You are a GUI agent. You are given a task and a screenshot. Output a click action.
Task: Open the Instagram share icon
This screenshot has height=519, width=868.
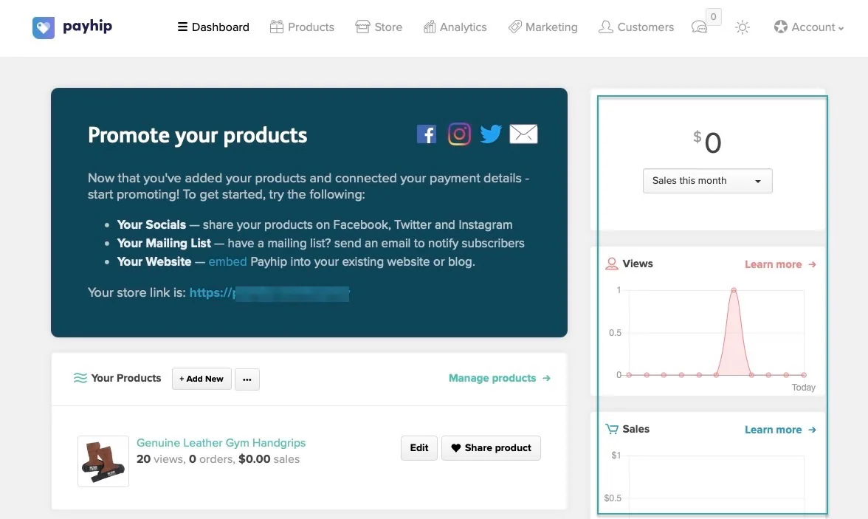click(x=459, y=134)
